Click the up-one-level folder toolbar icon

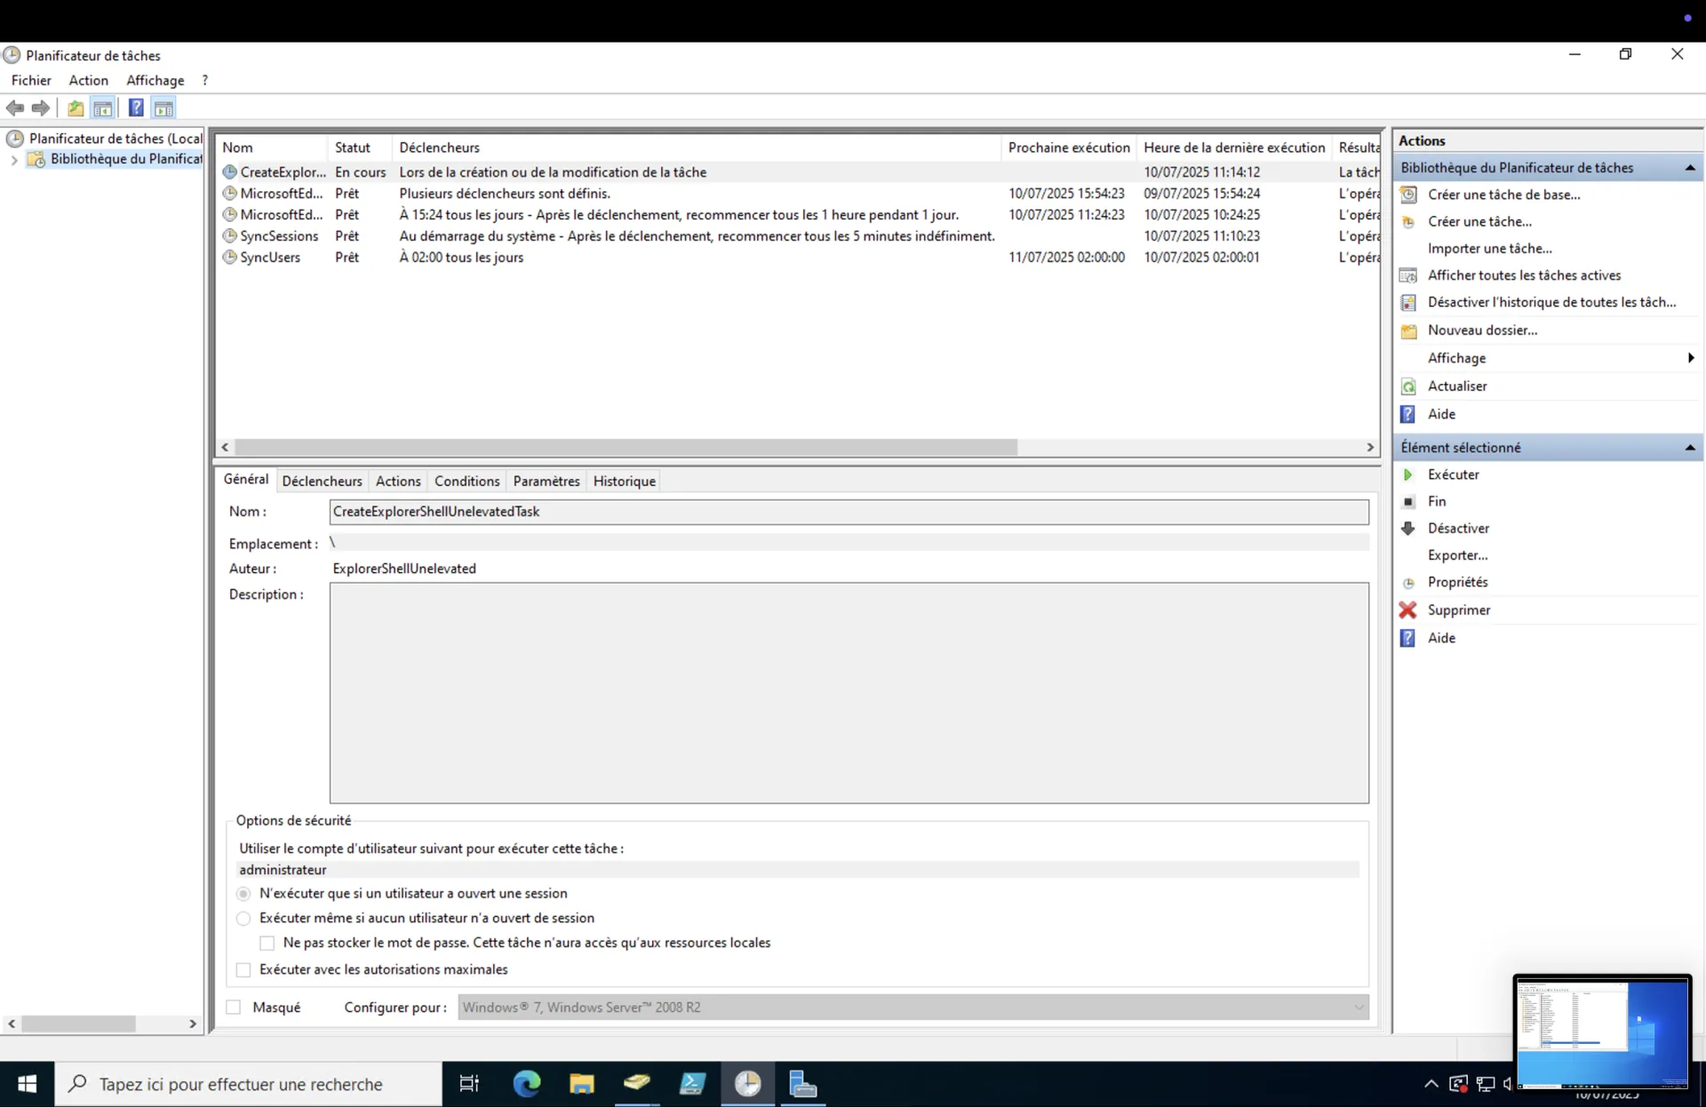76,108
